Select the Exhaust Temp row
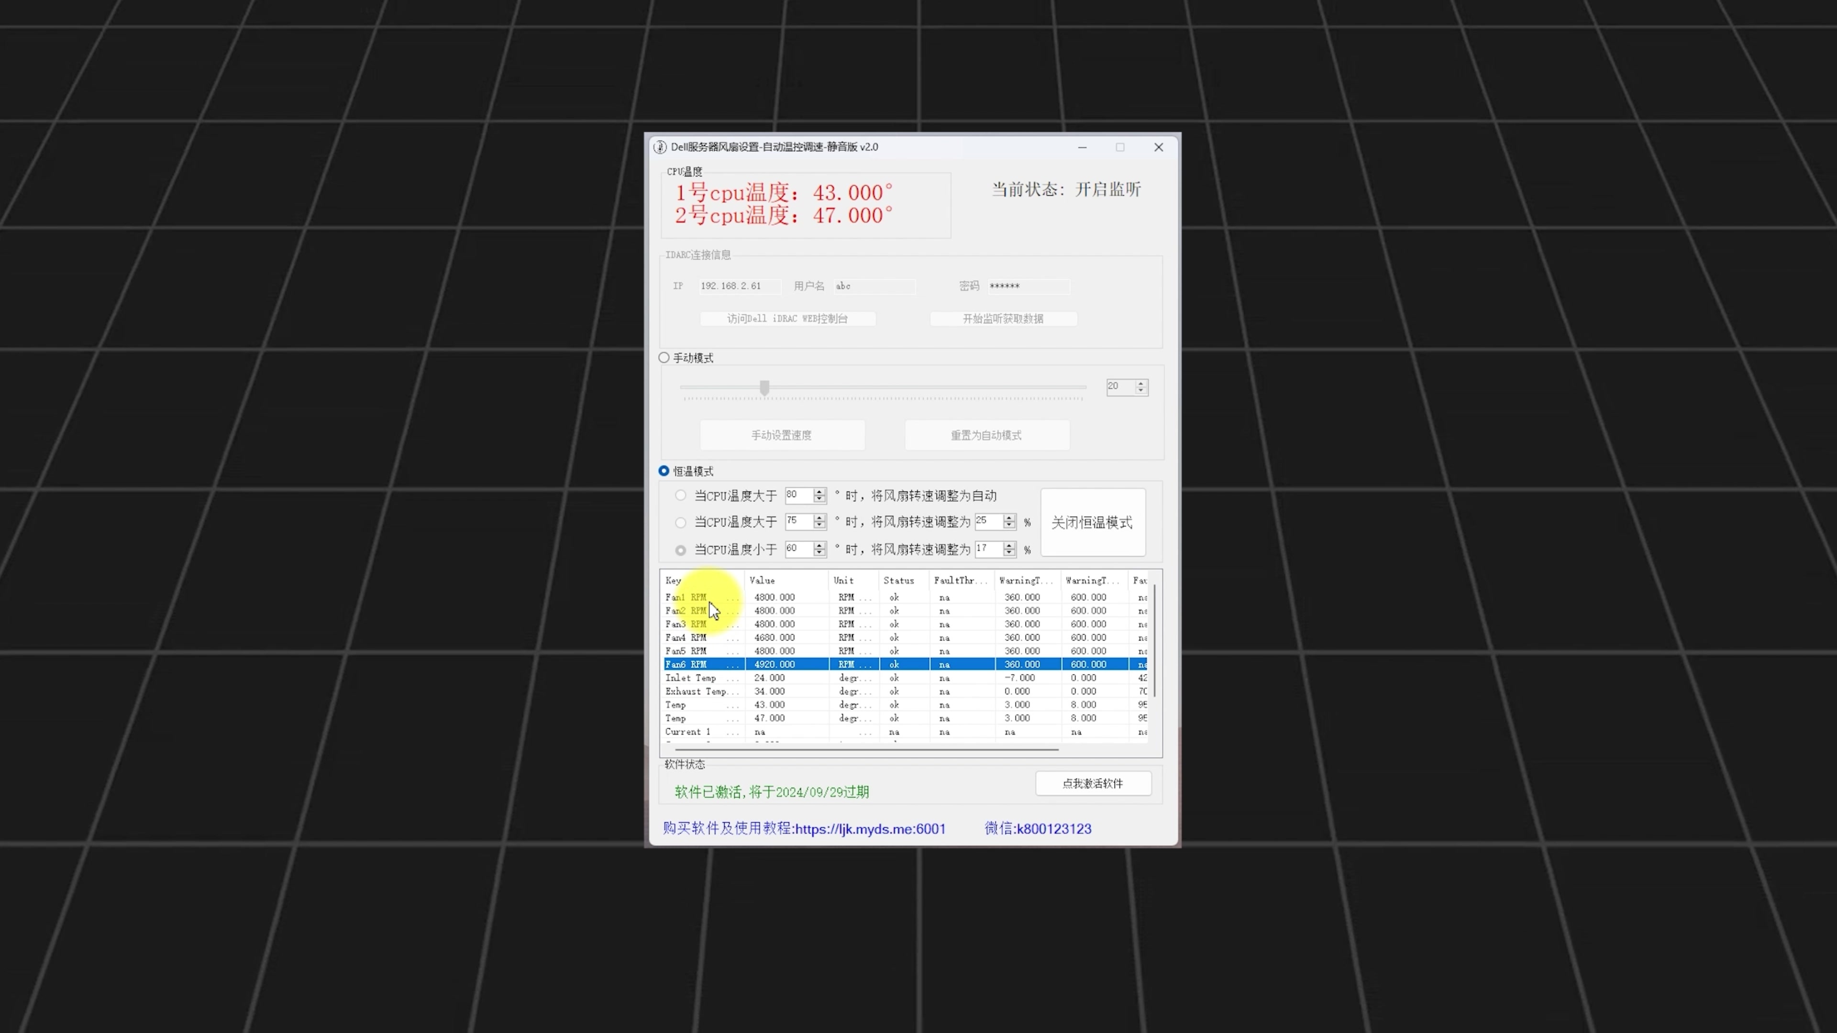The image size is (1837, 1033). click(x=906, y=692)
